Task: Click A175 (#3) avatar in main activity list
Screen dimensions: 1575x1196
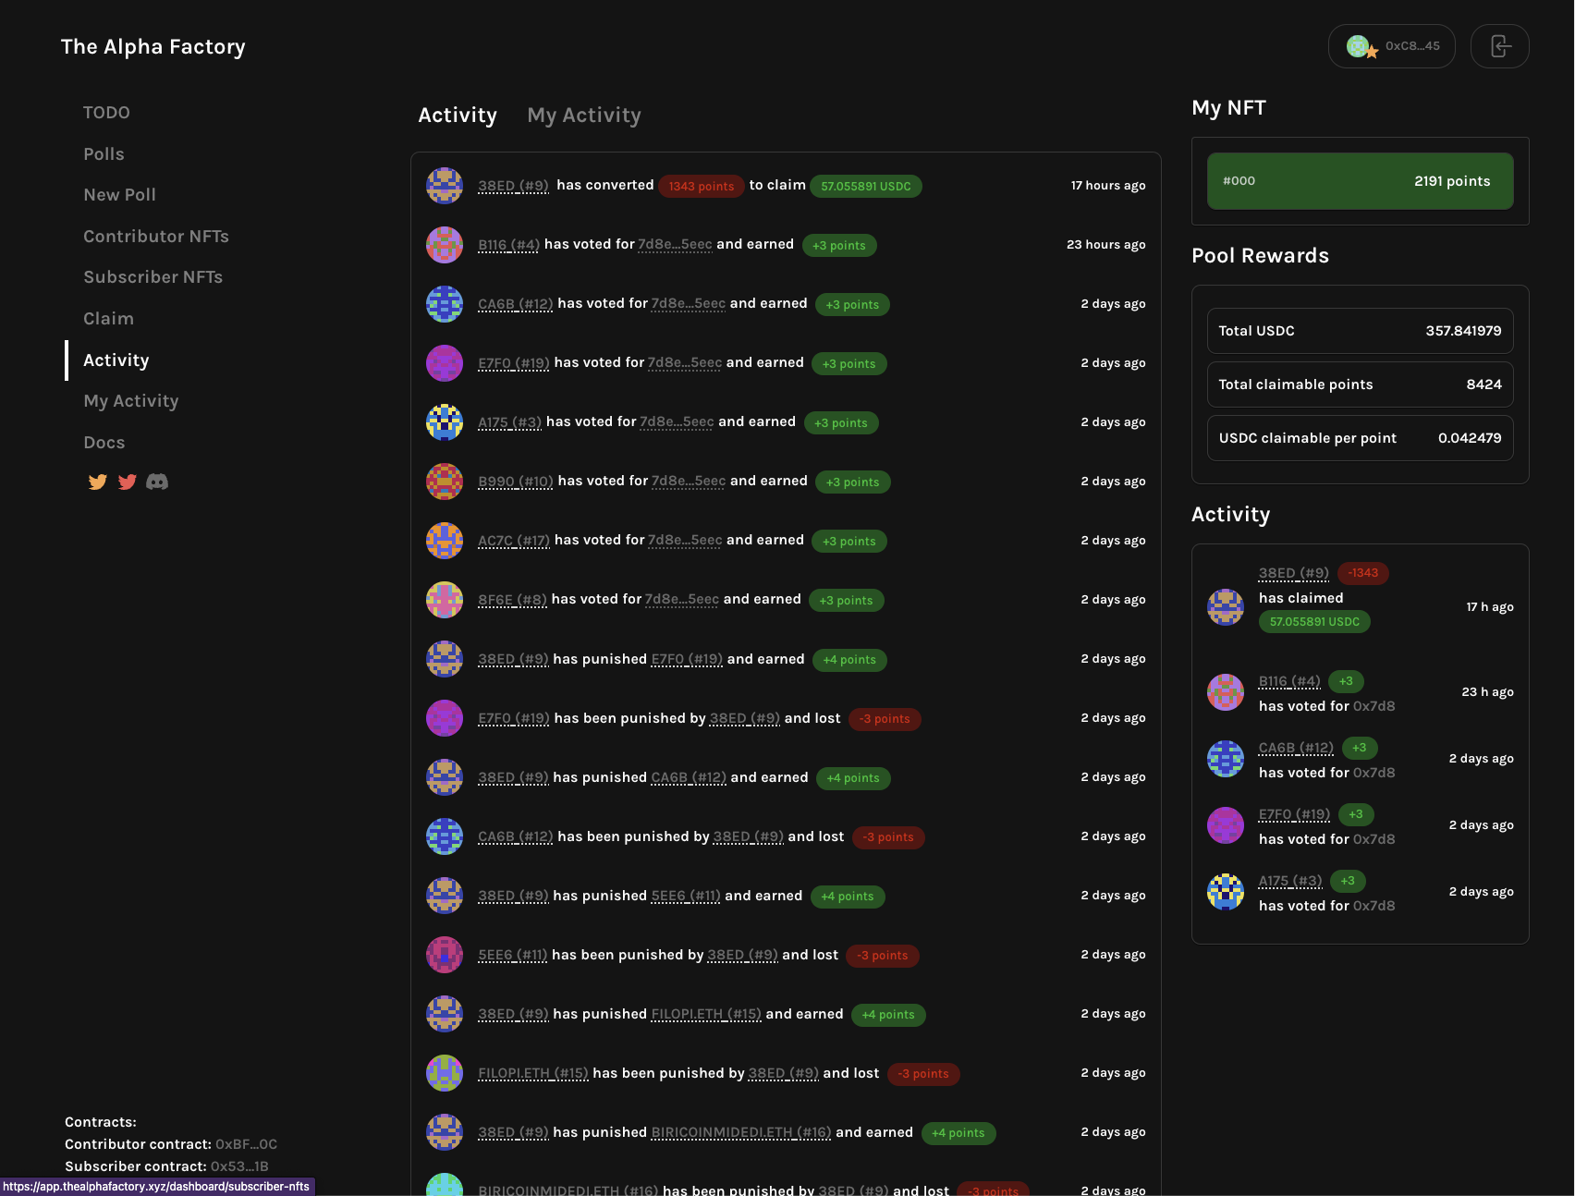Action: [x=445, y=422]
